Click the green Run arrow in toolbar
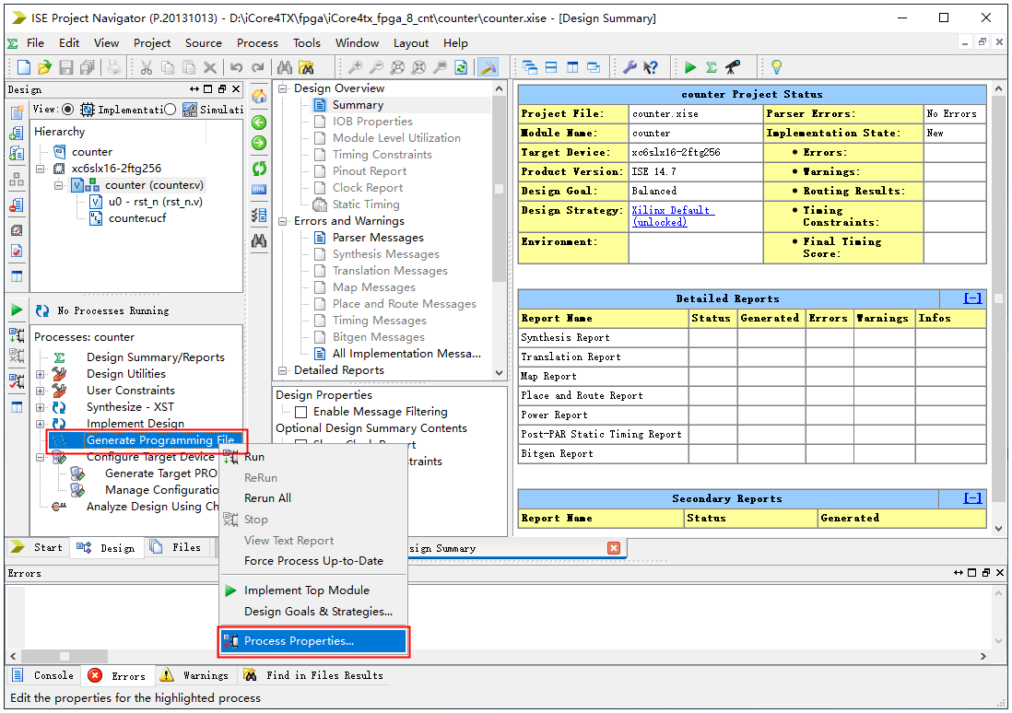This screenshot has width=1012, height=713. pyautogui.click(x=690, y=67)
